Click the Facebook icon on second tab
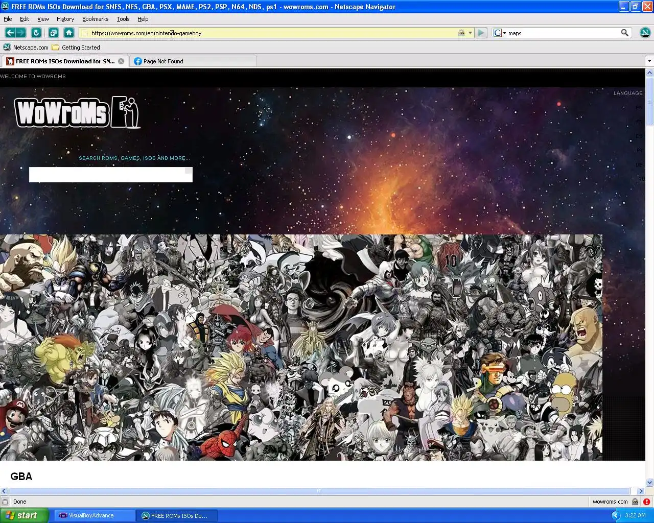This screenshot has height=523, width=654. click(x=137, y=61)
